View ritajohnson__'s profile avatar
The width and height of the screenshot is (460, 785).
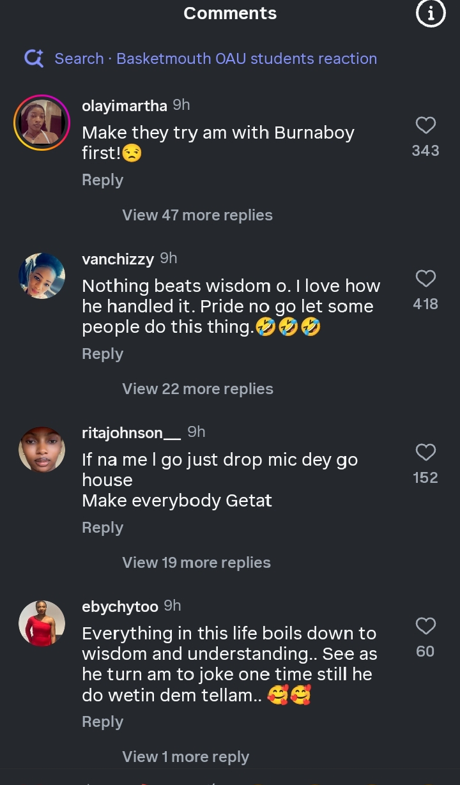pyautogui.click(x=42, y=450)
